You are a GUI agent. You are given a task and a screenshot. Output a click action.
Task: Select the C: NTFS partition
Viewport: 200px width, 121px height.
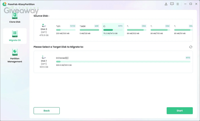tap(113, 30)
